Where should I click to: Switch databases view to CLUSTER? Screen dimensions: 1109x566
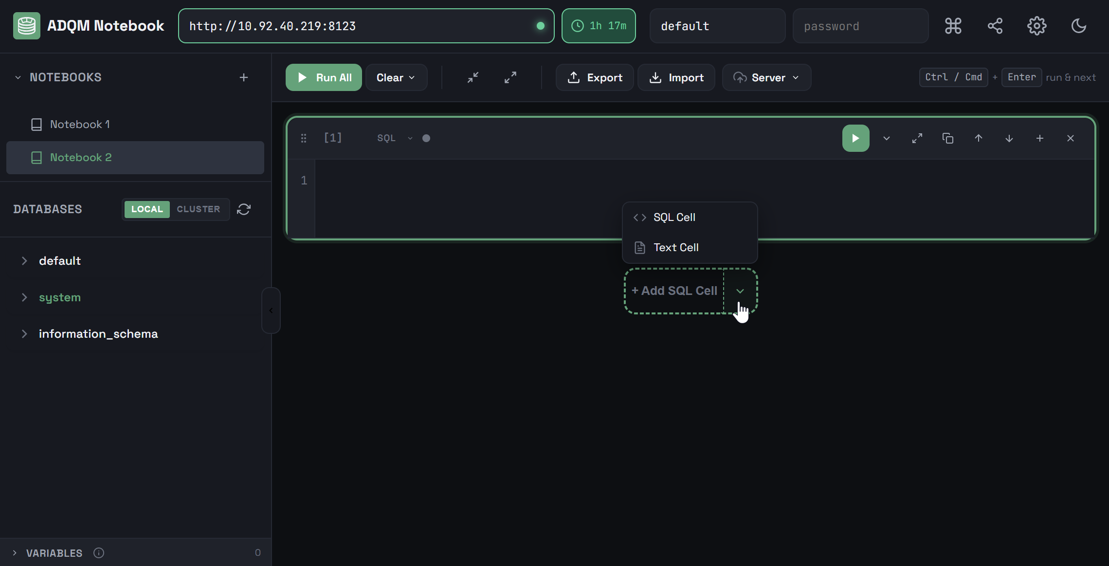[198, 209]
